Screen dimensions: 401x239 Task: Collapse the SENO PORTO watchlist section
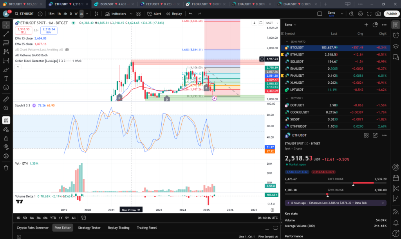287,41
